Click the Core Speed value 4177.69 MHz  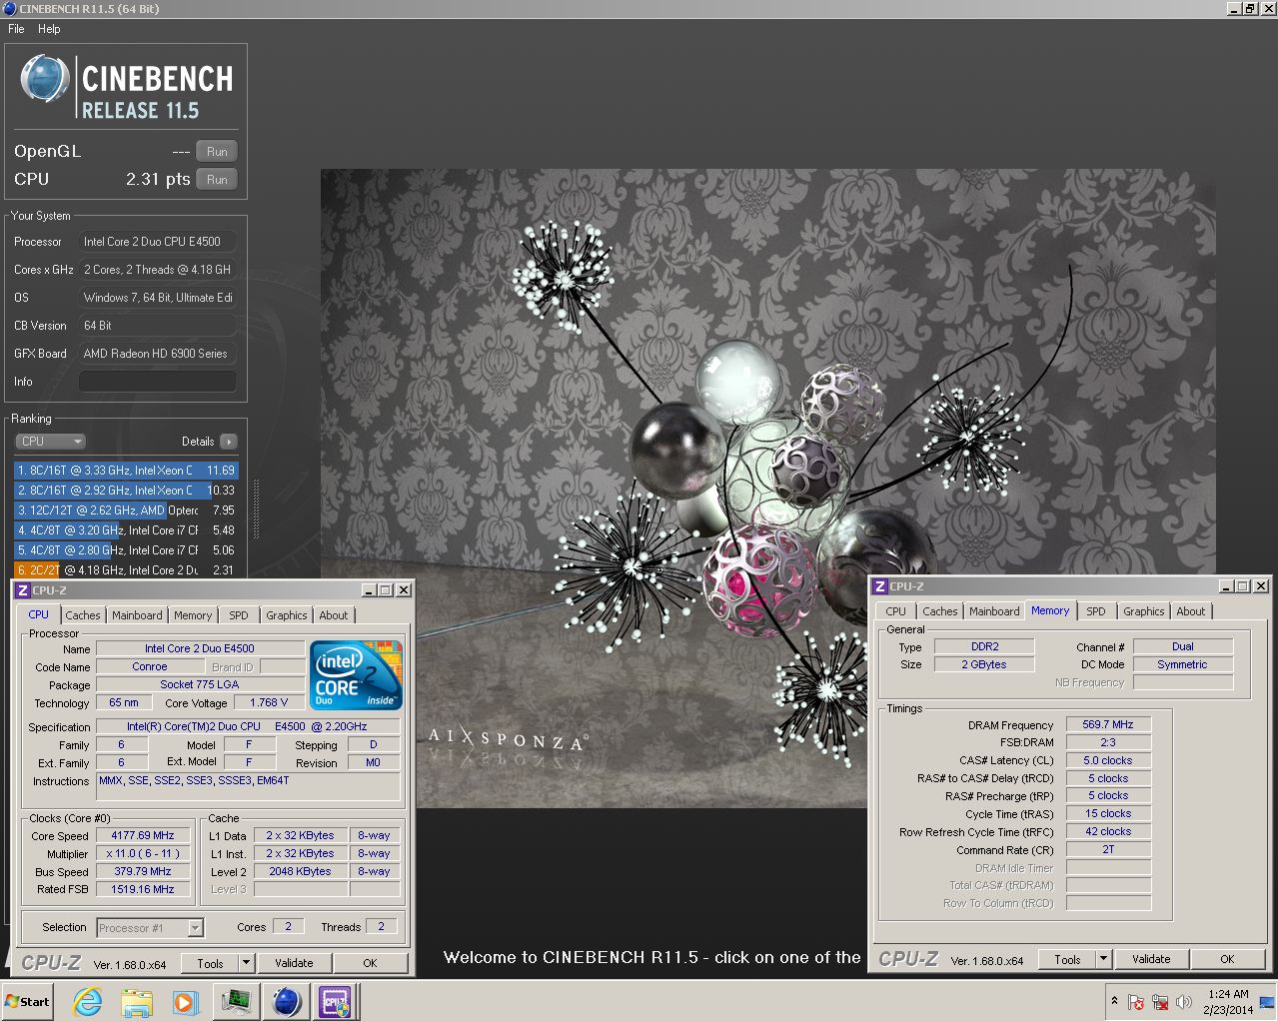click(x=143, y=836)
